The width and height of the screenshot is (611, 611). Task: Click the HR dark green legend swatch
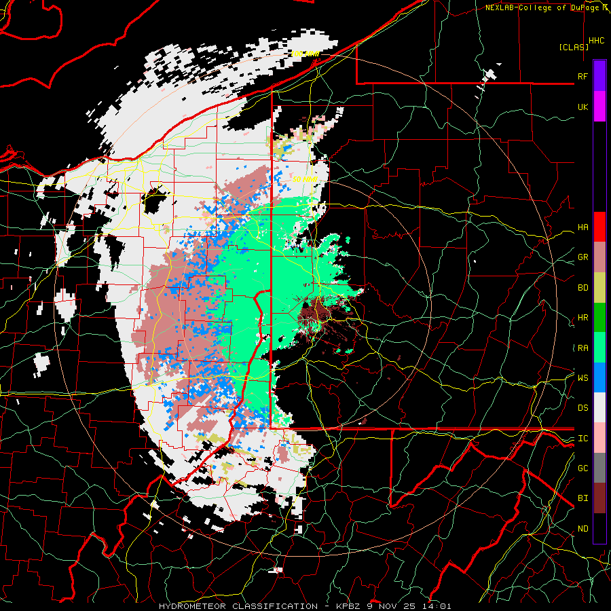point(599,318)
